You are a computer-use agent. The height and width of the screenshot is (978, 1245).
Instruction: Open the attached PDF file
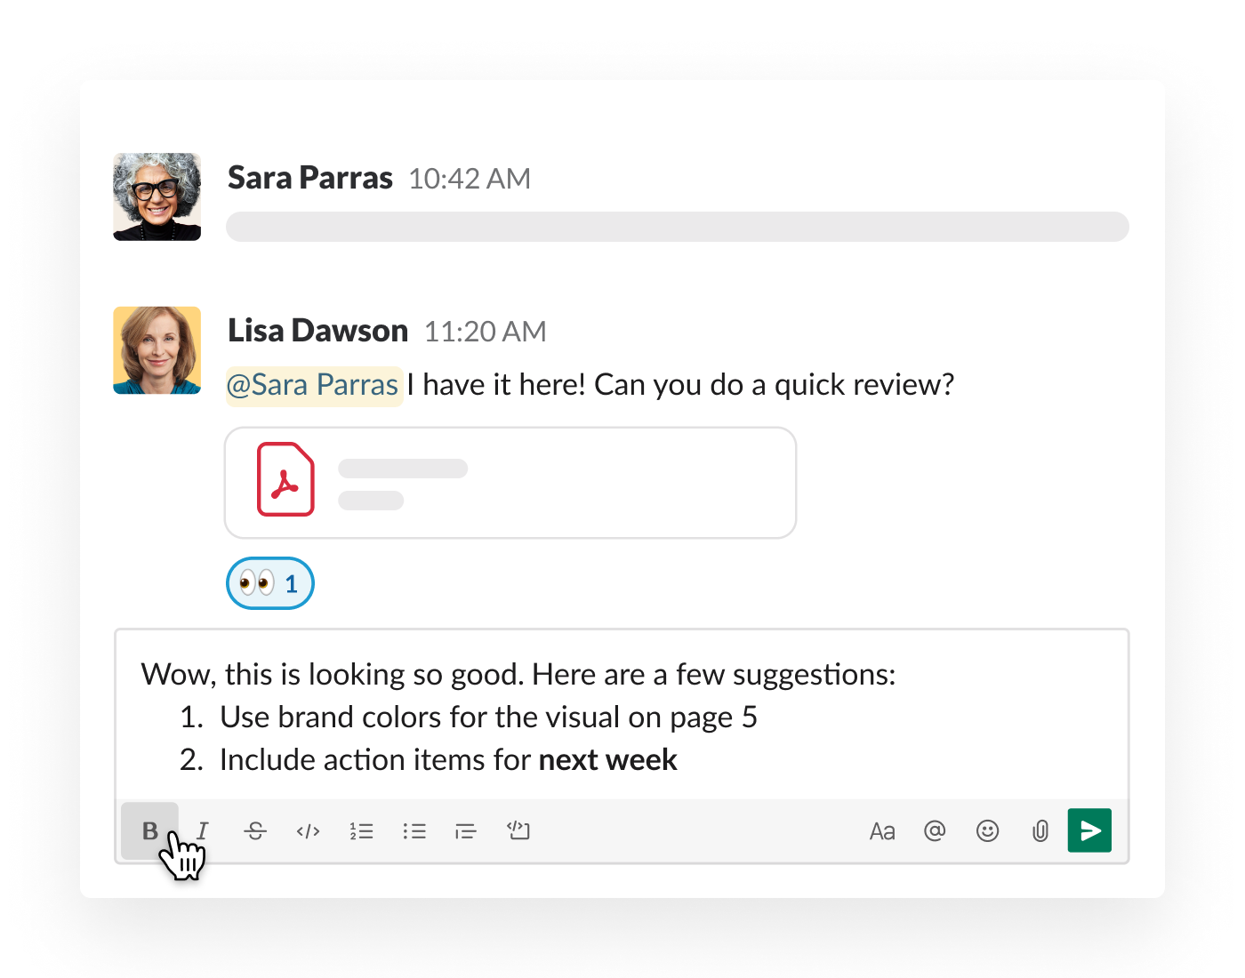pos(510,483)
